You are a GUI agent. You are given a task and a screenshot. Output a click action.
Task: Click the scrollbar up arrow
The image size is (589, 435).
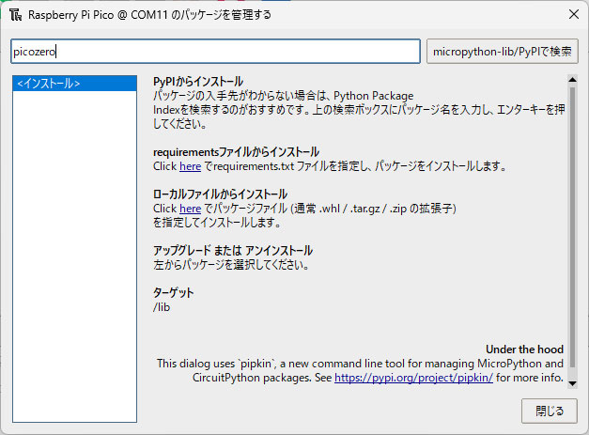point(572,79)
